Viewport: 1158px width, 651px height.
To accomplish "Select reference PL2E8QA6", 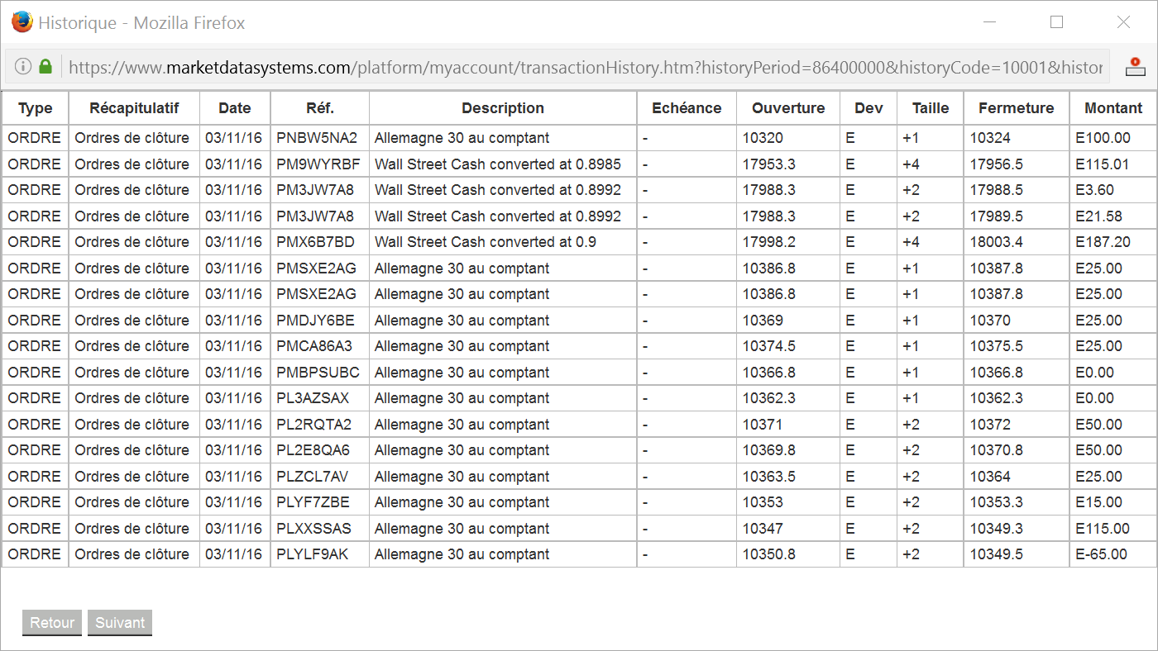I will pos(313,450).
